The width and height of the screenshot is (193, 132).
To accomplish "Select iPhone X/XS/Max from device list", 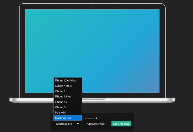I will (67, 81).
